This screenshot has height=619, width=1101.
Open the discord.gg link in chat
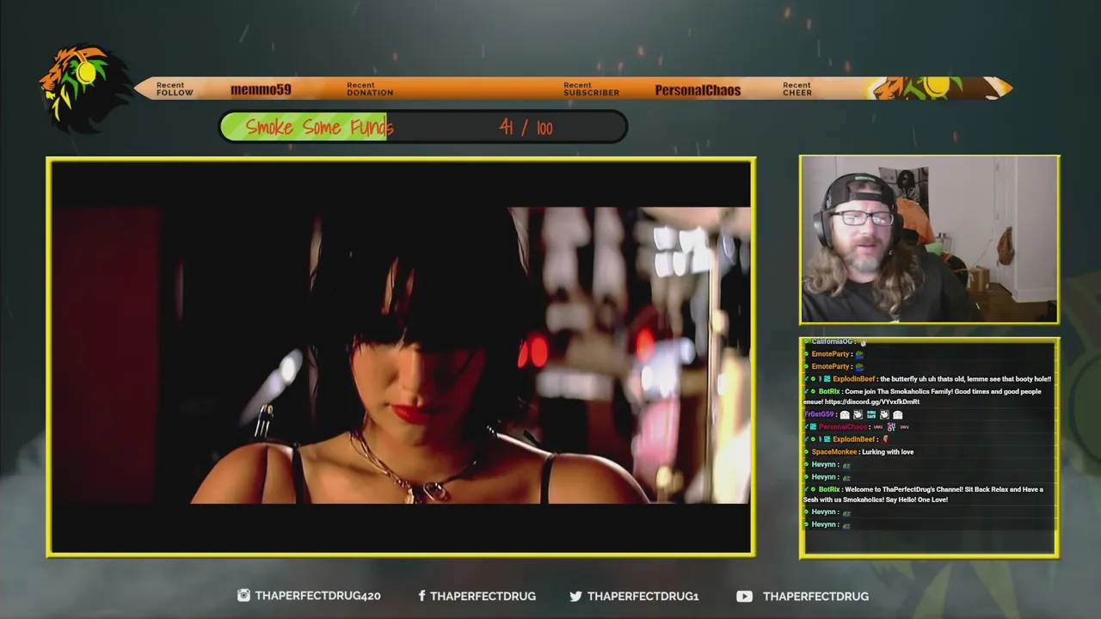coord(872,401)
